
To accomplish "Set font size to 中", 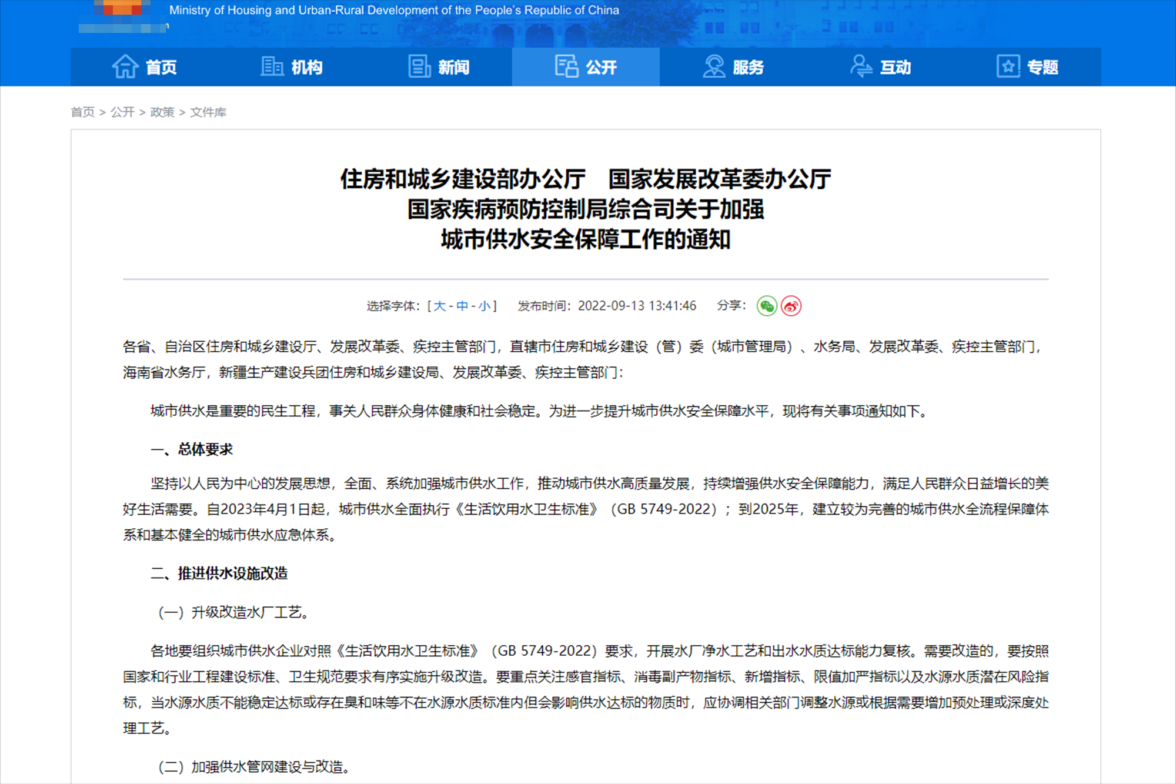I will (462, 306).
